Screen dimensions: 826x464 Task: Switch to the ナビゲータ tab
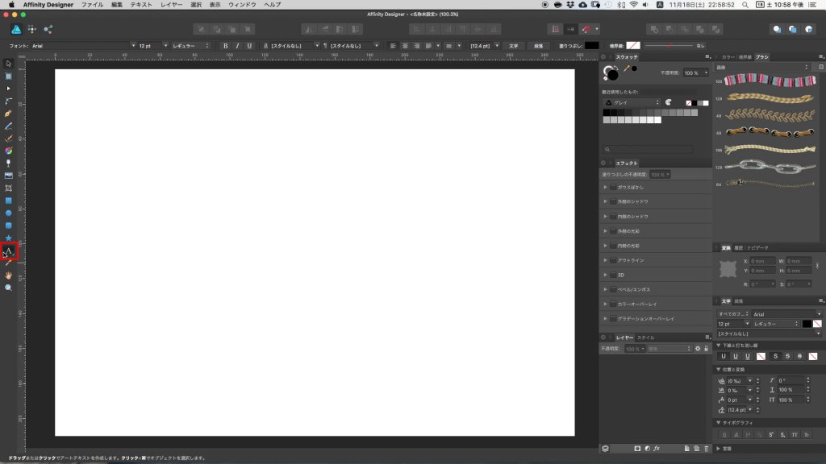pos(757,248)
